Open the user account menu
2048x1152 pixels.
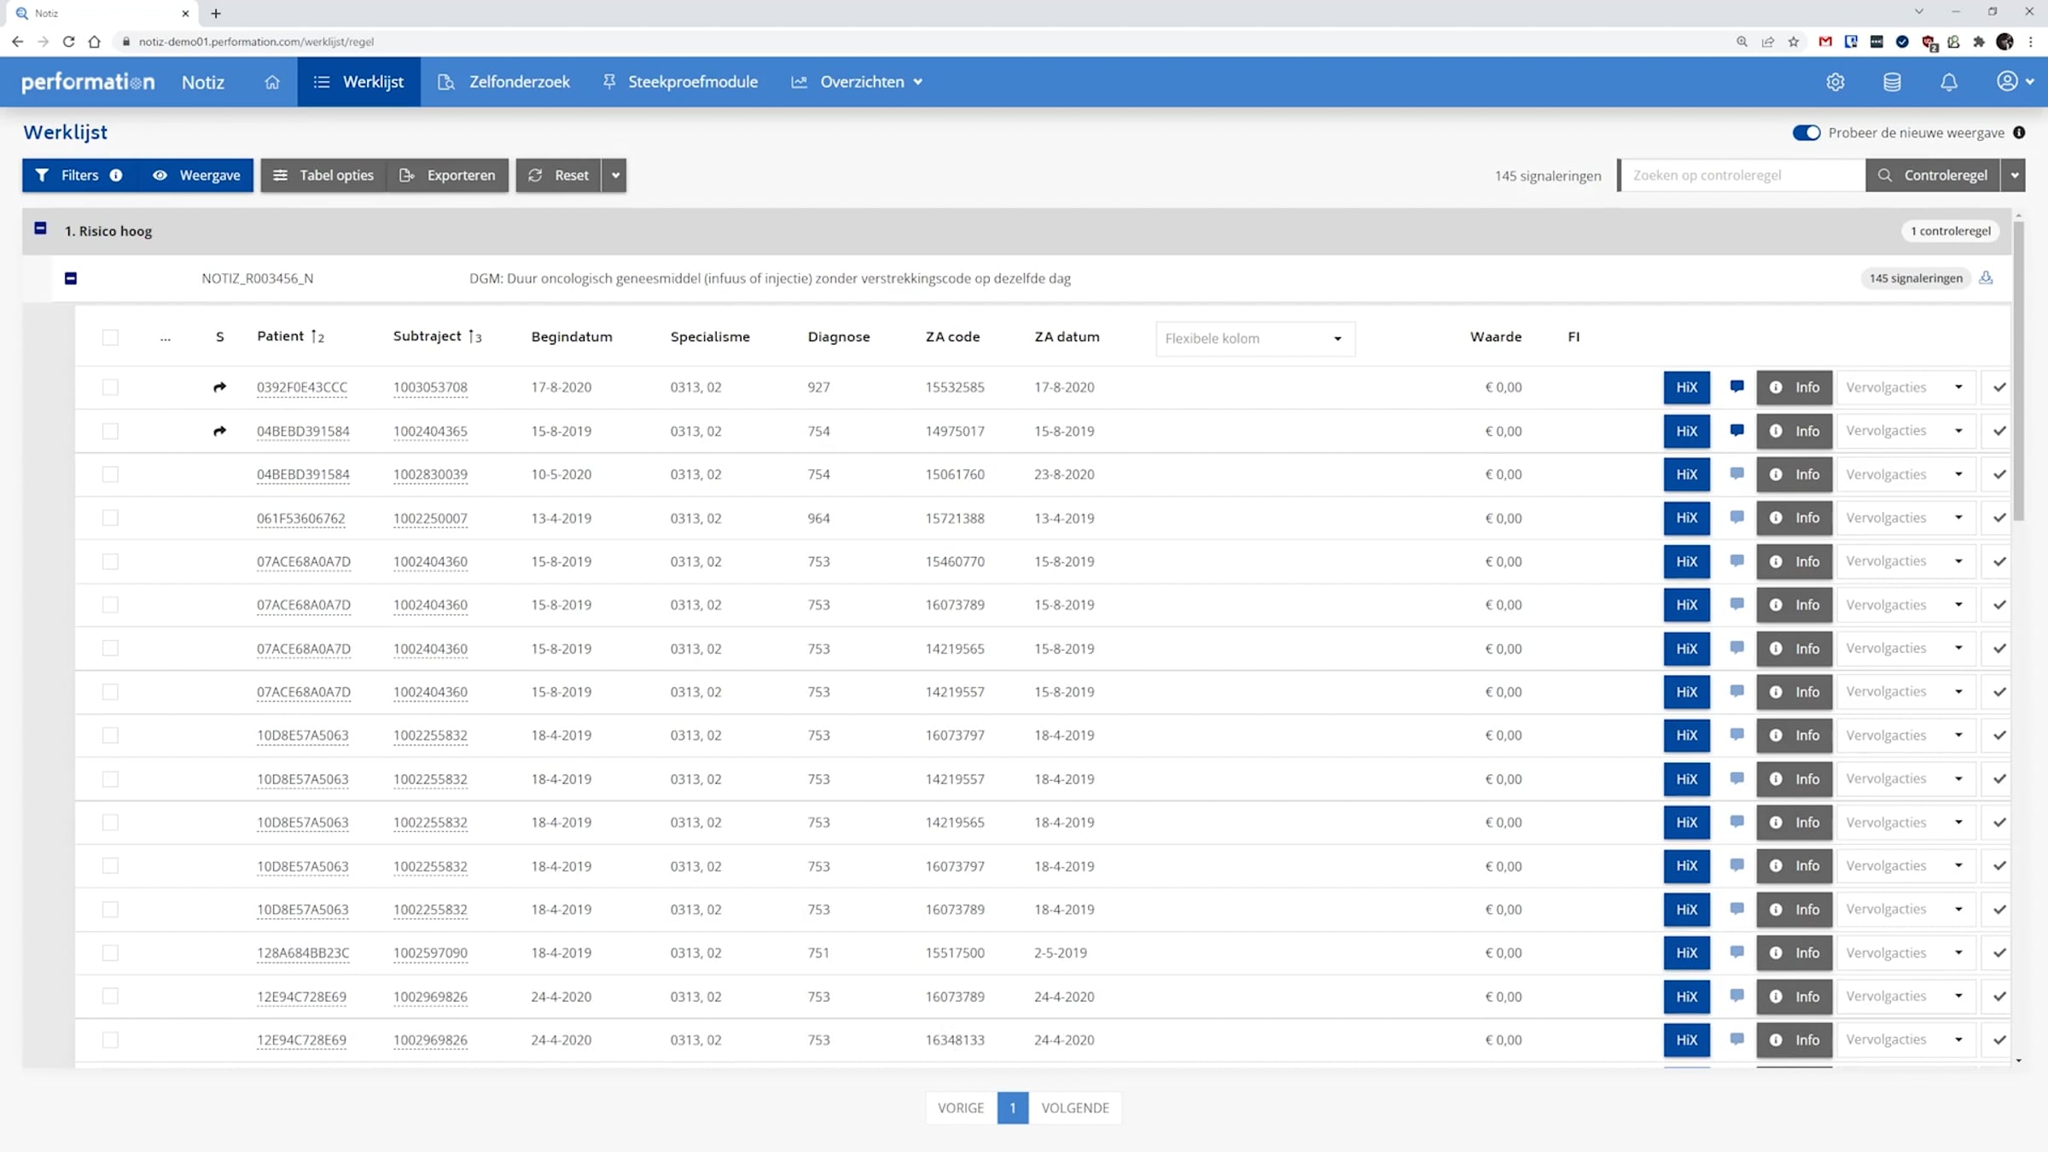pyautogui.click(x=2015, y=81)
